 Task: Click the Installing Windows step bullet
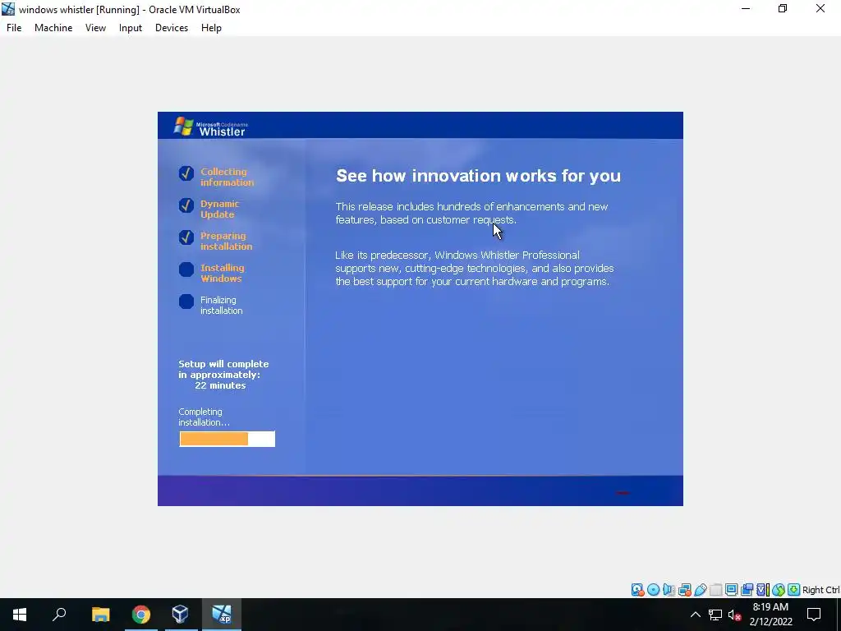pyautogui.click(x=186, y=269)
